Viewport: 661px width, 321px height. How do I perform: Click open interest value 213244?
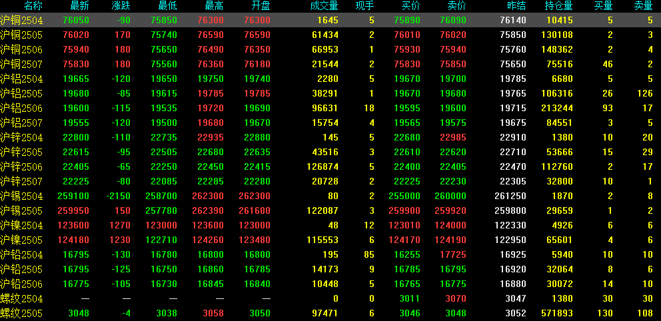point(557,109)
